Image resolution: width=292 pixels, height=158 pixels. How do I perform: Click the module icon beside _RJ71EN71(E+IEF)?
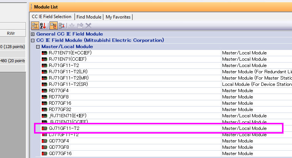pos(44,116)
